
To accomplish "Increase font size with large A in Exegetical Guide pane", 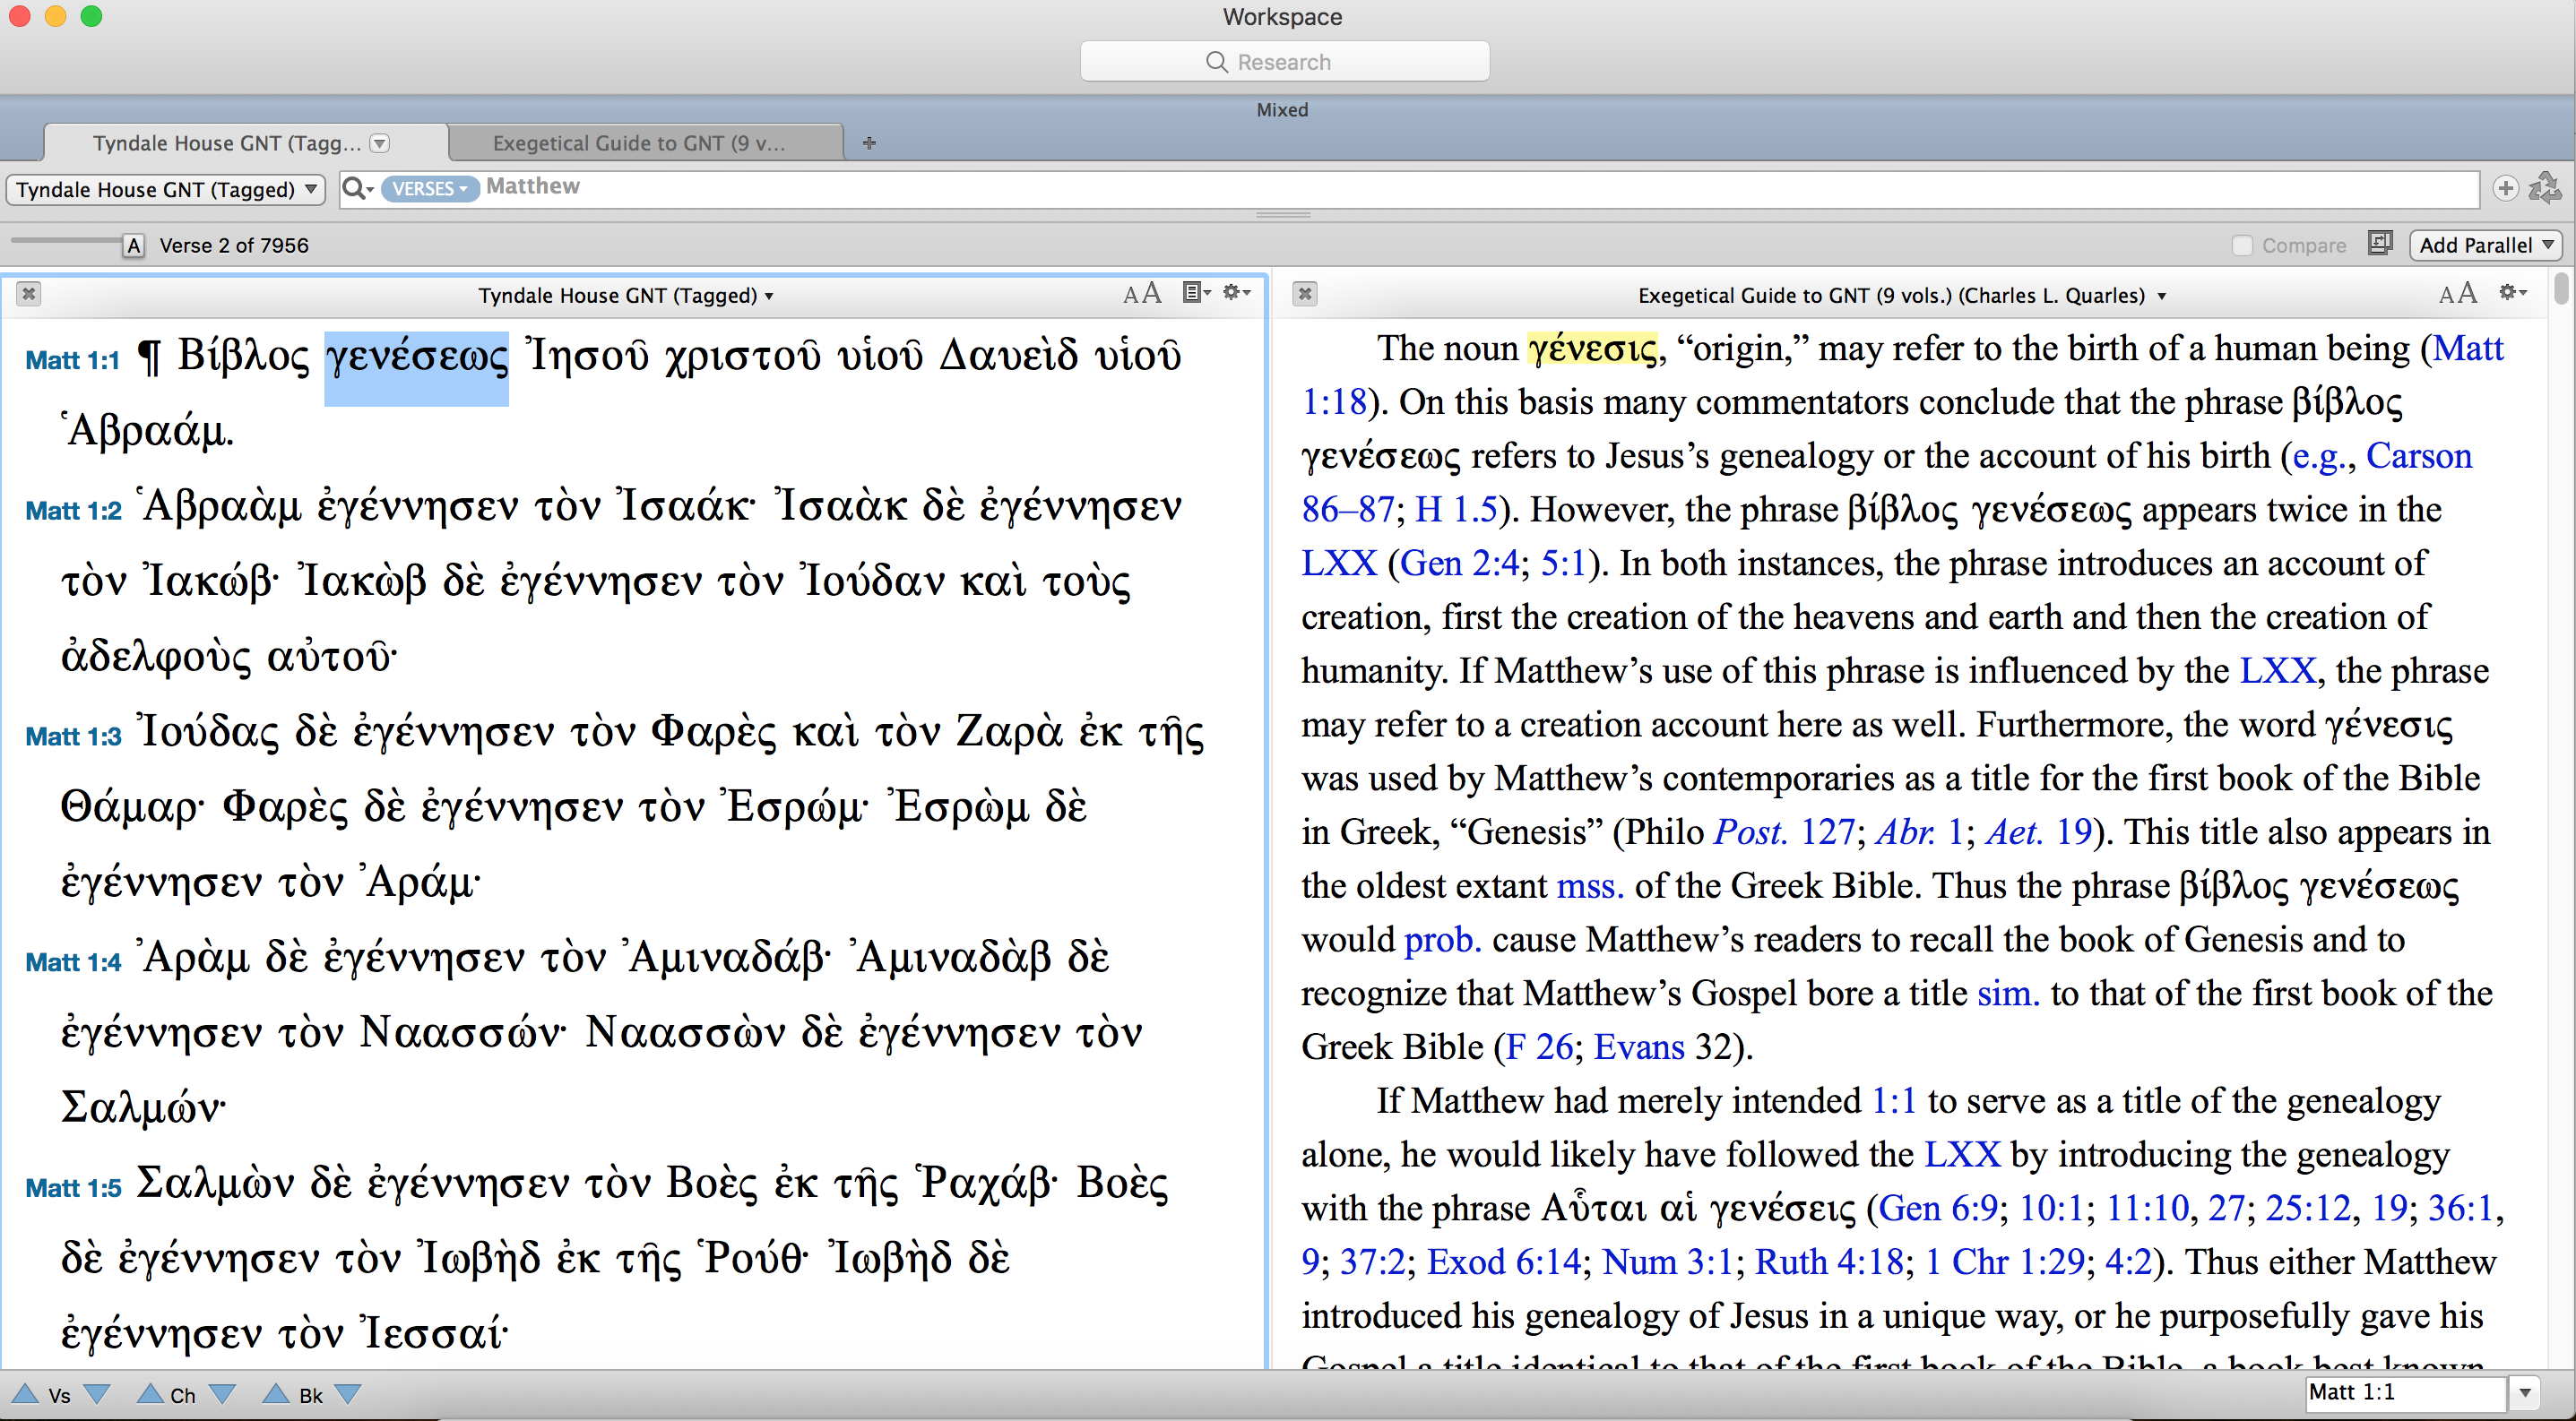I will tap(2467, 293).
